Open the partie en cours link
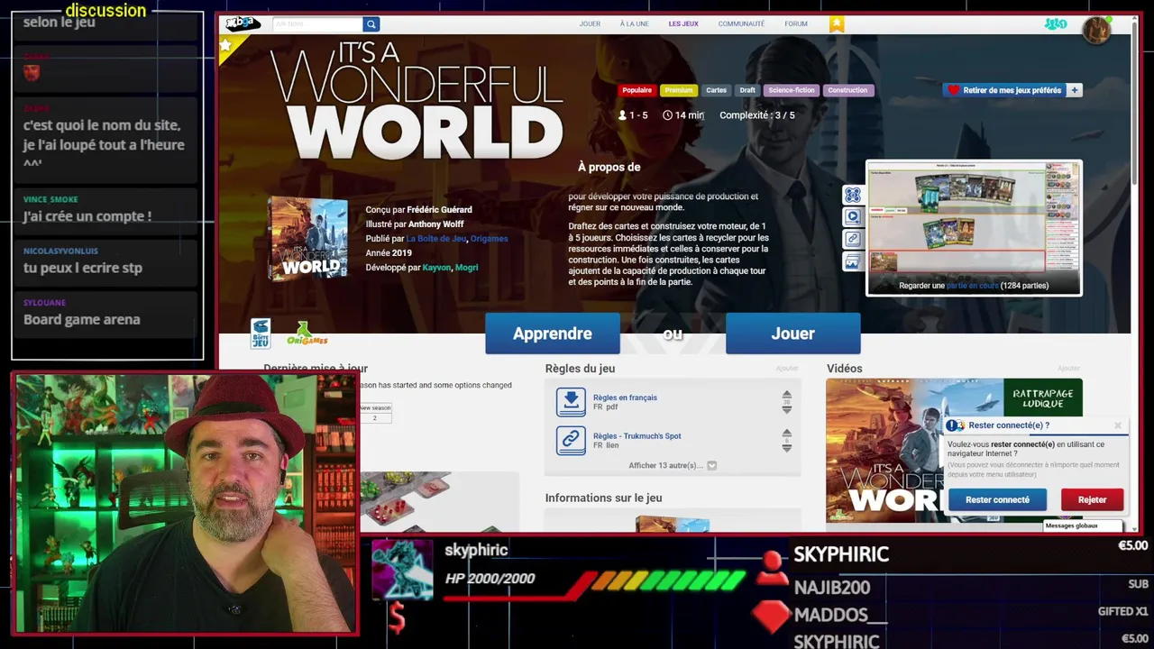Viewport: 1154px width, 649px height. [972, 286]
